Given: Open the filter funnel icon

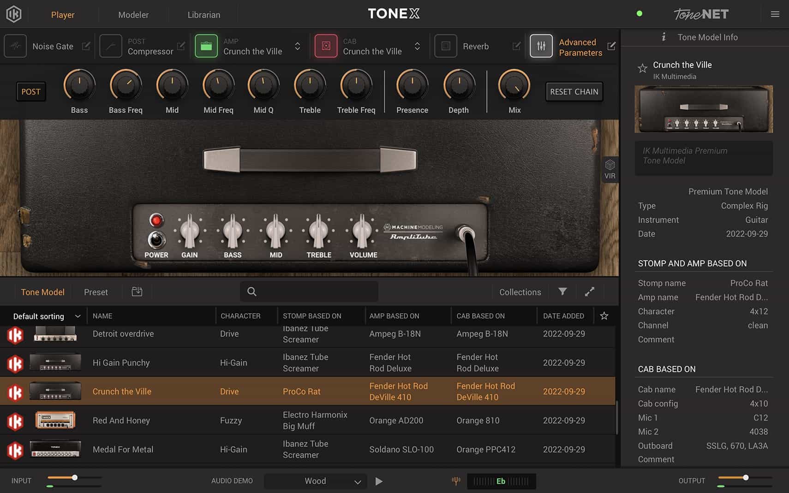Looking at the screenshot, I should coord(562,291).
